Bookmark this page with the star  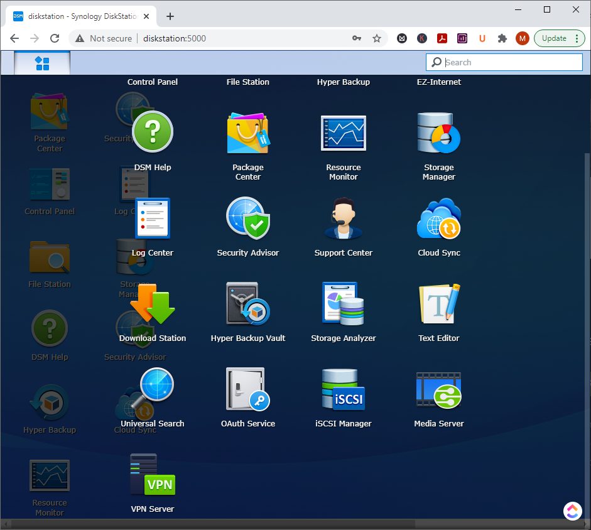377,38
